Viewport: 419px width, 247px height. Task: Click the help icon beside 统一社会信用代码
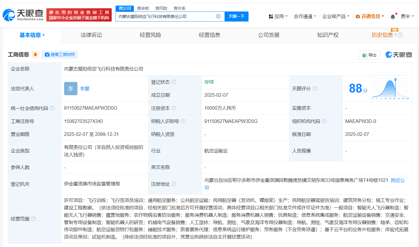52,108
